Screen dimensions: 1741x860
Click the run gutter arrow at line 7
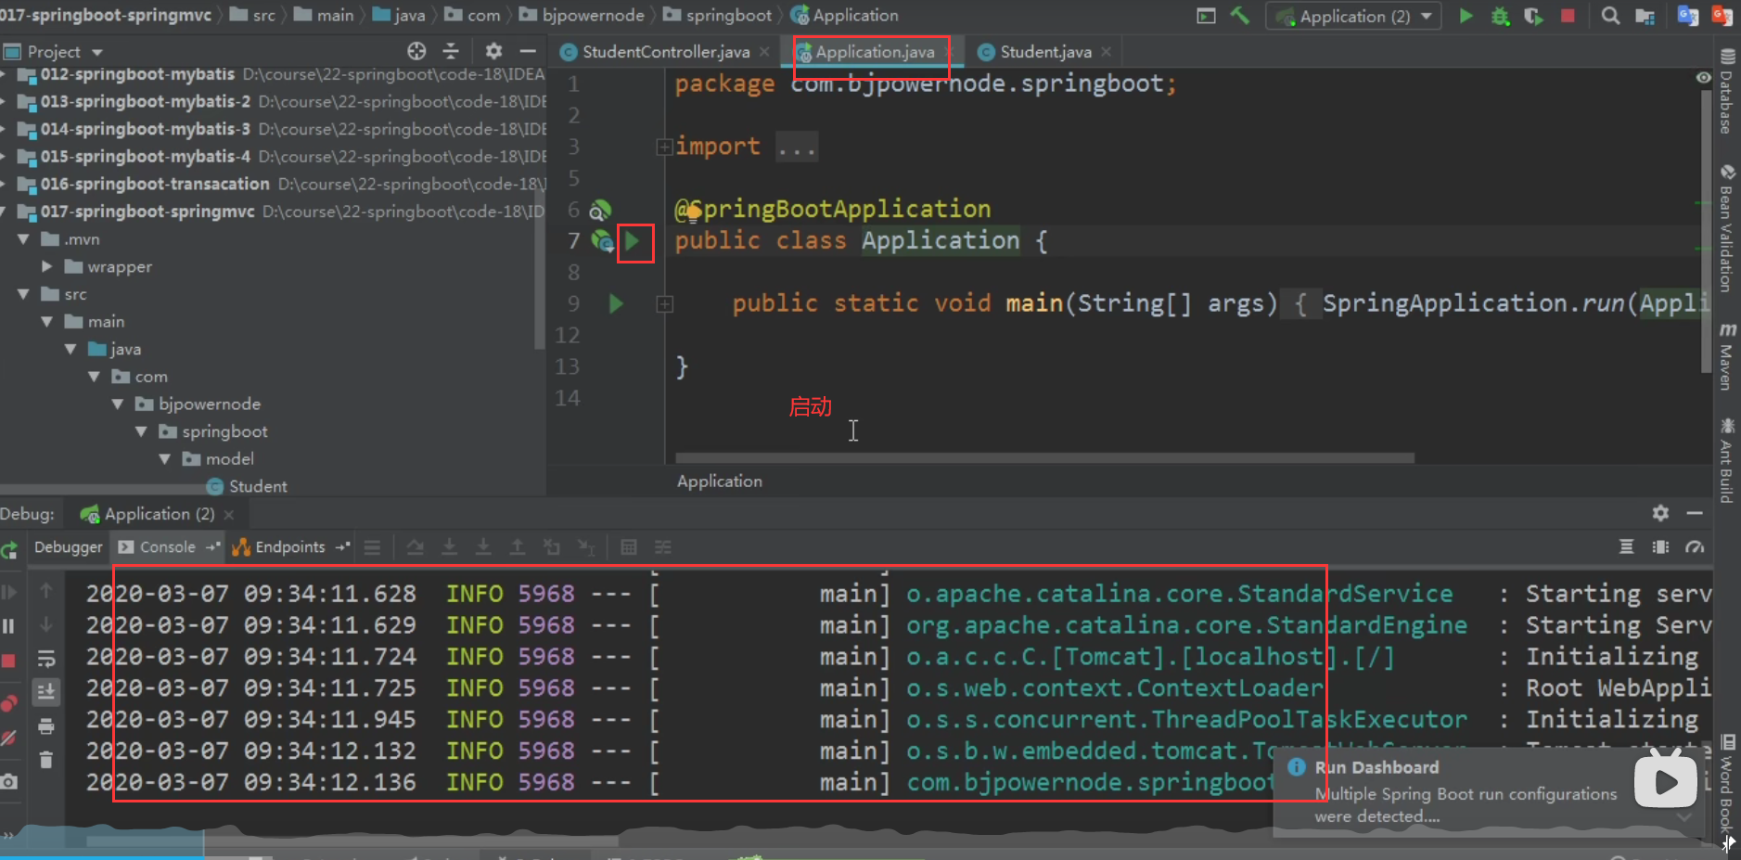click(633, 241)
